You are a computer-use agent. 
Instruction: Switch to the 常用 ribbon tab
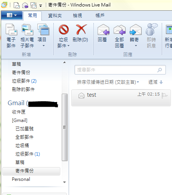pyautogui.click(x=32, y=16)
